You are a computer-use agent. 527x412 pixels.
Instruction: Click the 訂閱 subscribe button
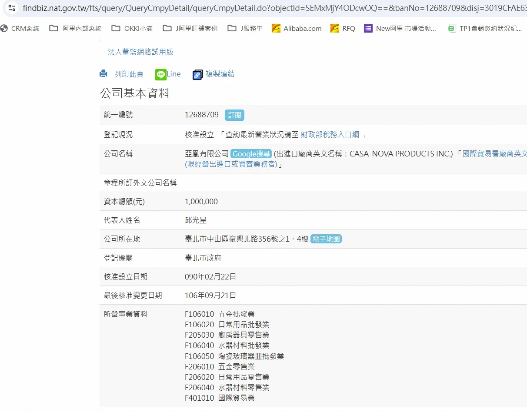(234, 115)
